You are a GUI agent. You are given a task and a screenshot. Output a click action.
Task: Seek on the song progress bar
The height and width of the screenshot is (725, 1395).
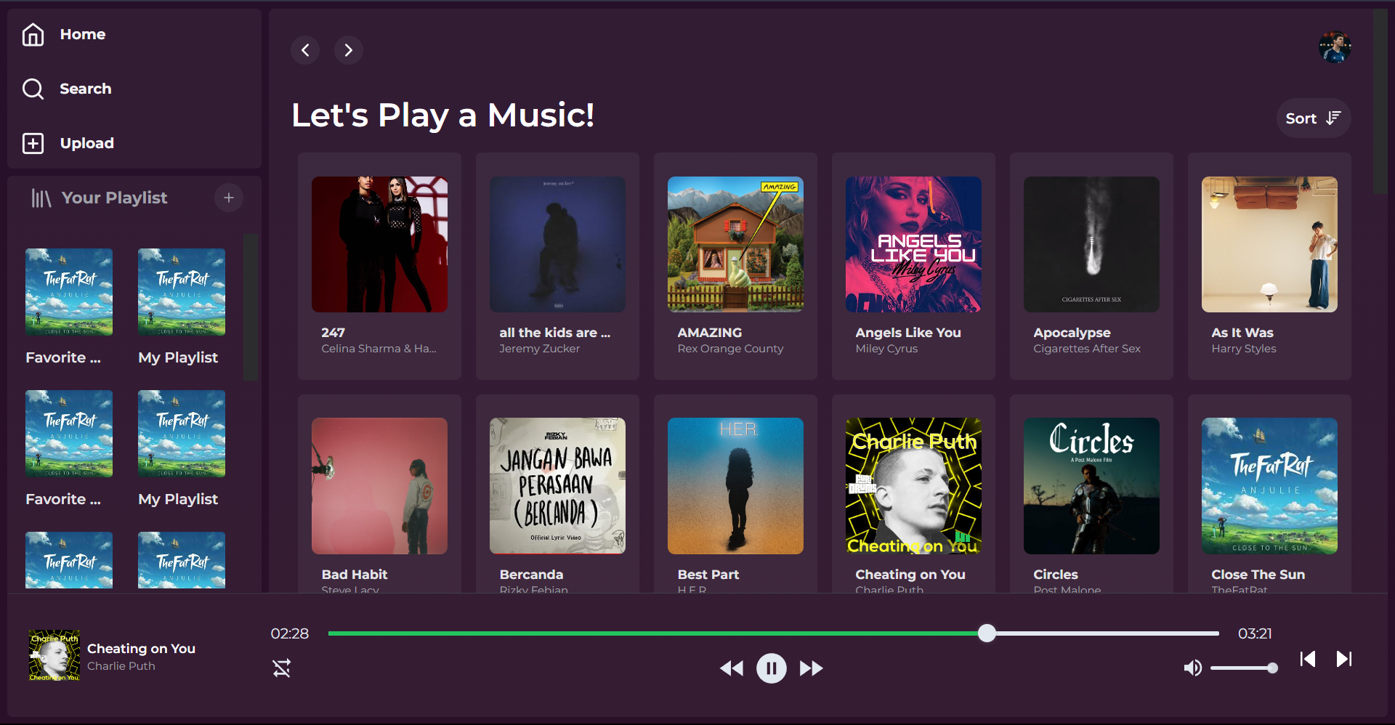773,633
